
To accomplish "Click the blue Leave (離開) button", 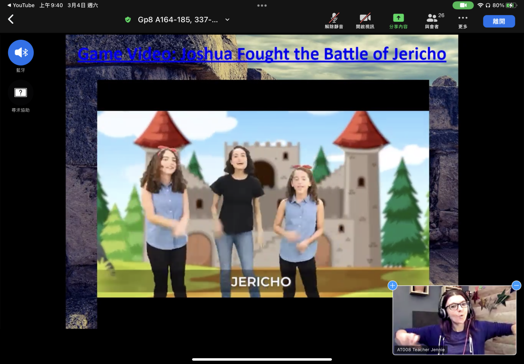I will click(499, 21).
